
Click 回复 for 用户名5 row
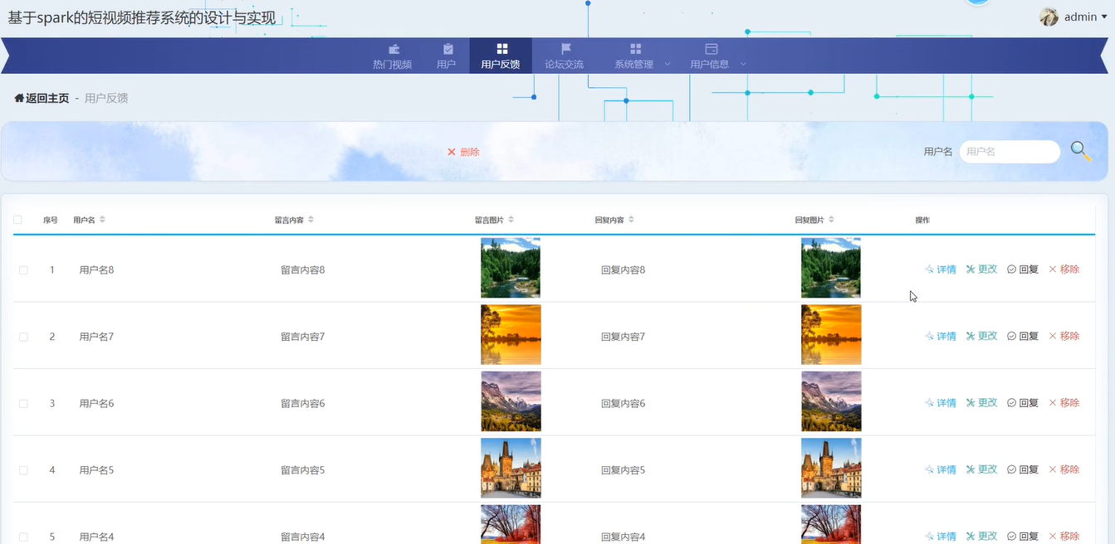(x=1023, y=469)
